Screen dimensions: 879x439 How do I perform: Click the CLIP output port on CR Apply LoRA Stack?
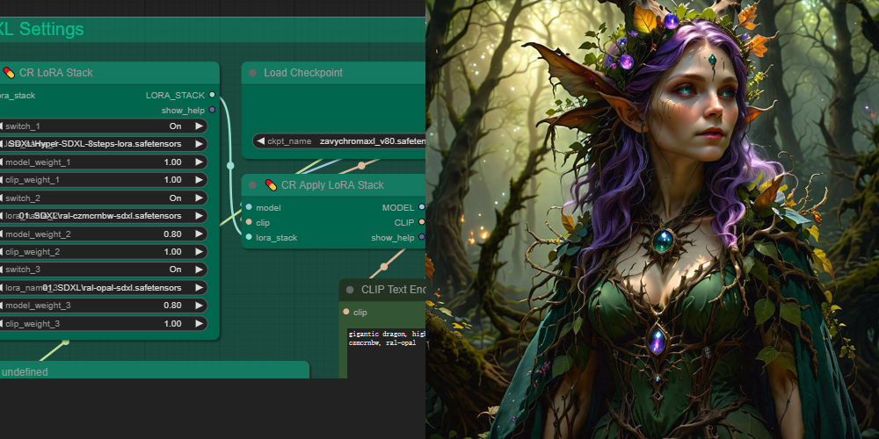coord(422,222)
